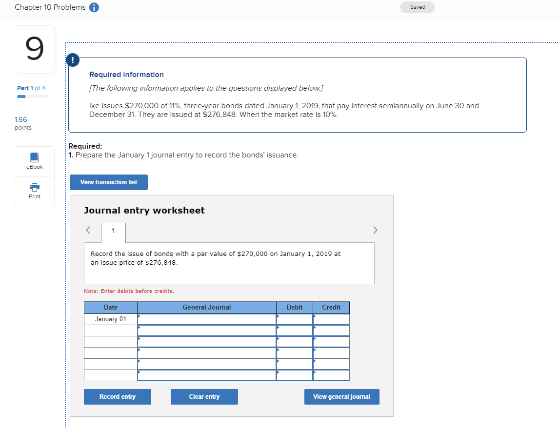This screenshot has height=428, width=559.
Task: Open the fourth row General Journal account dropdown
Action: coord(207,353)
